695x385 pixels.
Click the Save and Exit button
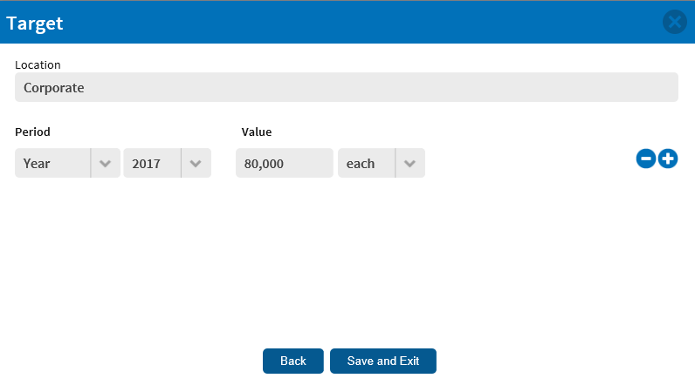383,361
